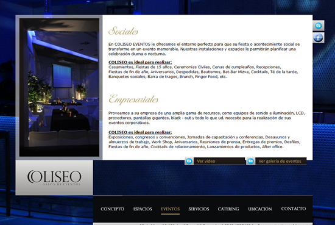Click camera icon beside Ver video
Image resolution: width=335 pixels, height=225 pixels.
189,161
